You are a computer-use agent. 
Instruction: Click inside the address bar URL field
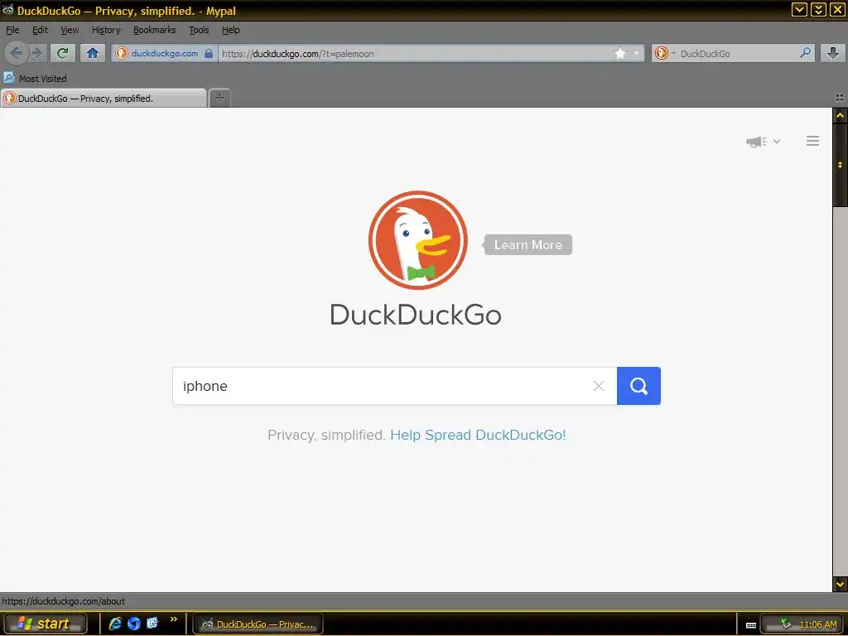tap(417, 54)
